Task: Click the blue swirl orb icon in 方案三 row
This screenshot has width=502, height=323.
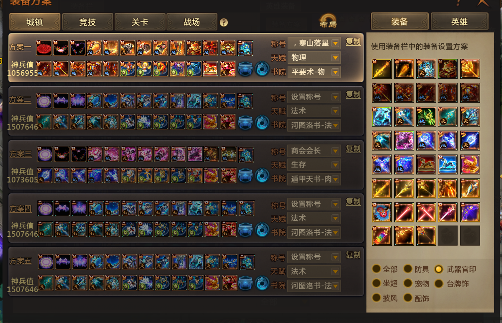Action: tap(262, 176)
